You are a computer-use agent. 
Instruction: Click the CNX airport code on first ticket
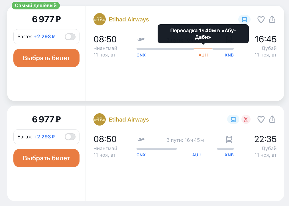(x=141, y=55)
